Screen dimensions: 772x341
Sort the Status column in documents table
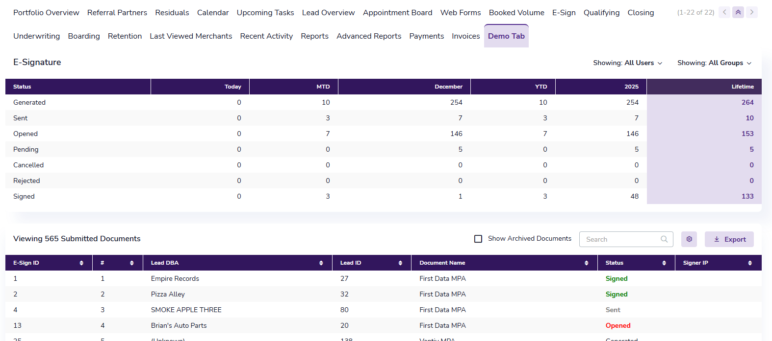coord(664,263)
